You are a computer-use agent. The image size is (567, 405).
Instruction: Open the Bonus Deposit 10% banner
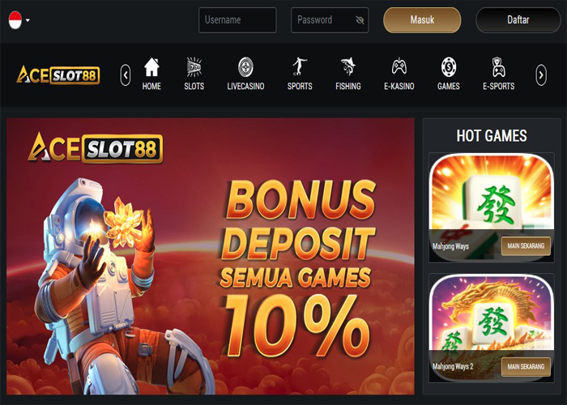(x=211, y=256)
